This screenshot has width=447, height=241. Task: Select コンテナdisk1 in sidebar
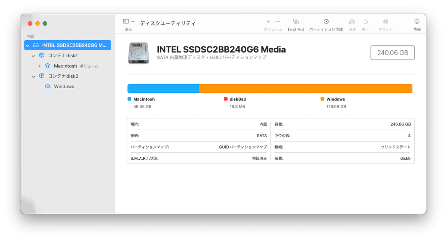(68, 56)
